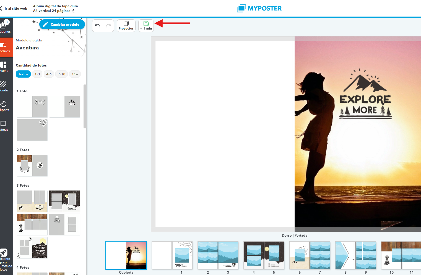Choose 3 Fotos gray column layout
Image resolution: width=421 pixels, height=275 pixels.
[x=64, y=224]
